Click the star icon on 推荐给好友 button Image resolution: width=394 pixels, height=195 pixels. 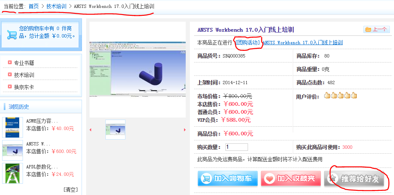[333, 179]
